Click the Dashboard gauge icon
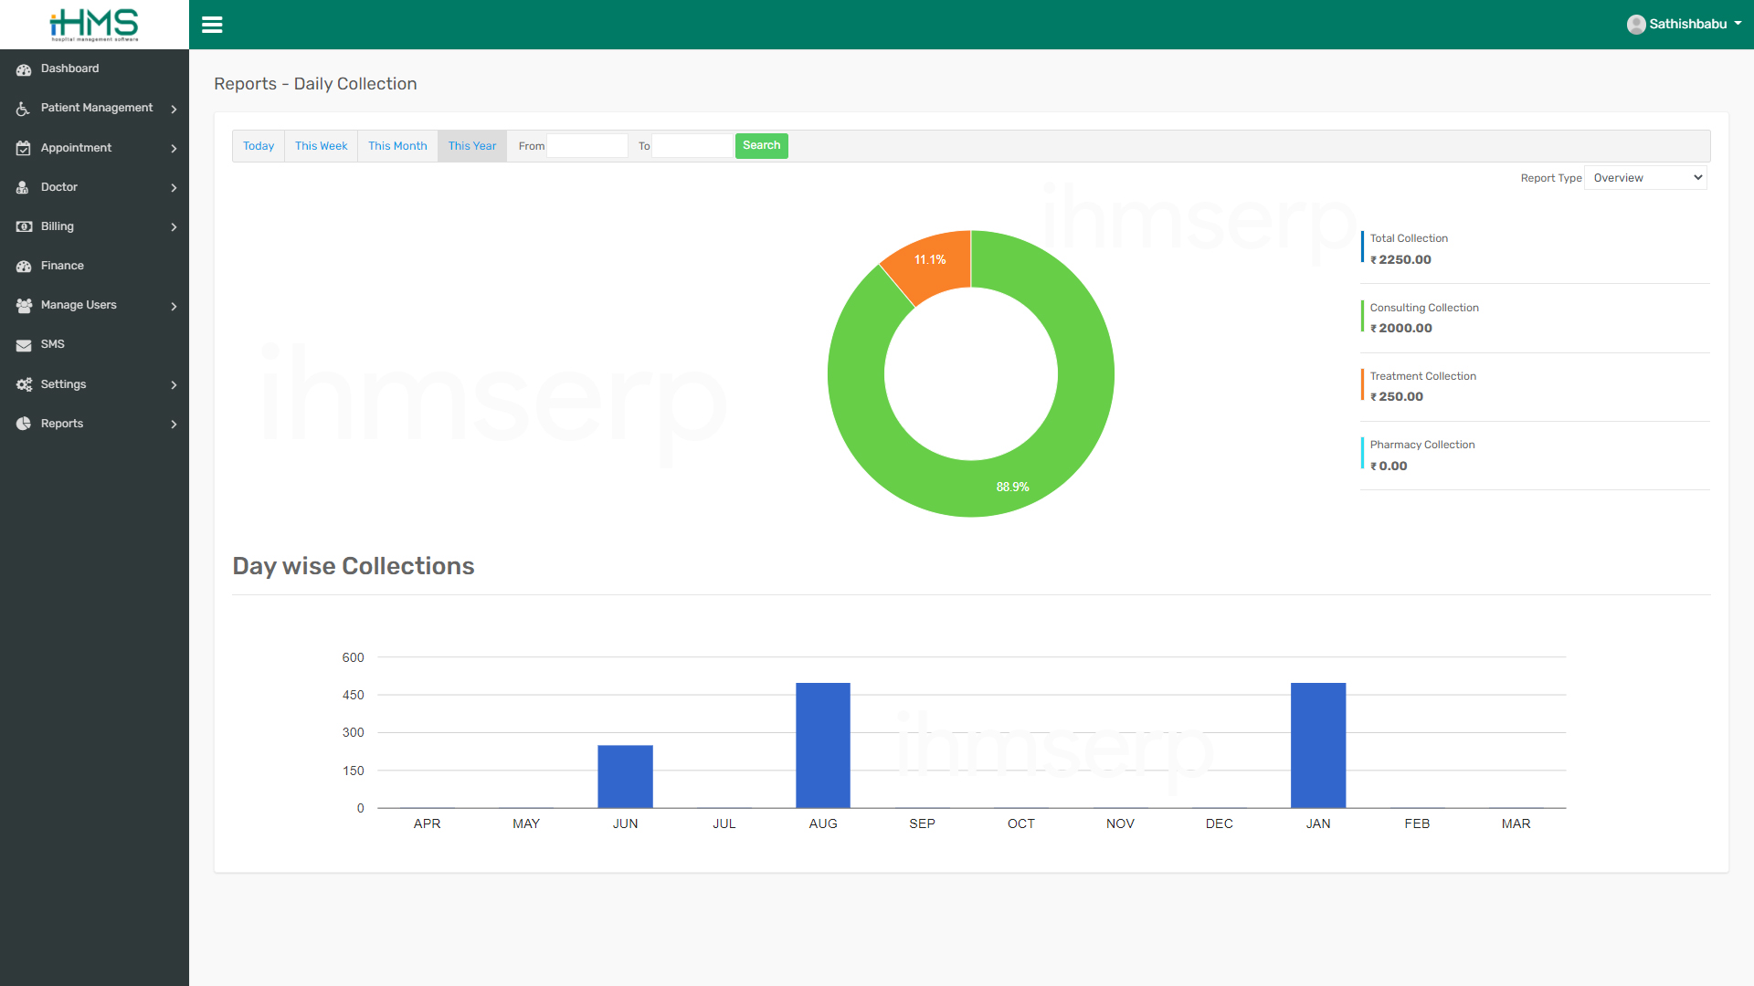1754x986 pixels. [24, 69]
